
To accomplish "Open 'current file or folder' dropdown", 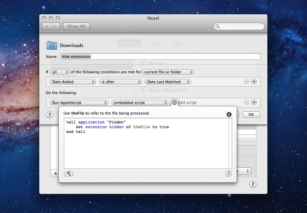I will [168, 72].
